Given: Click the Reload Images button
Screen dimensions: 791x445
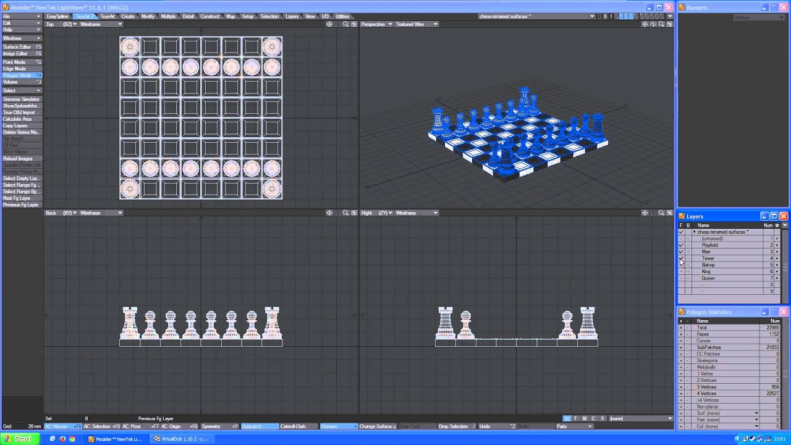Looking at the screenshot, I should click(22, 159).
